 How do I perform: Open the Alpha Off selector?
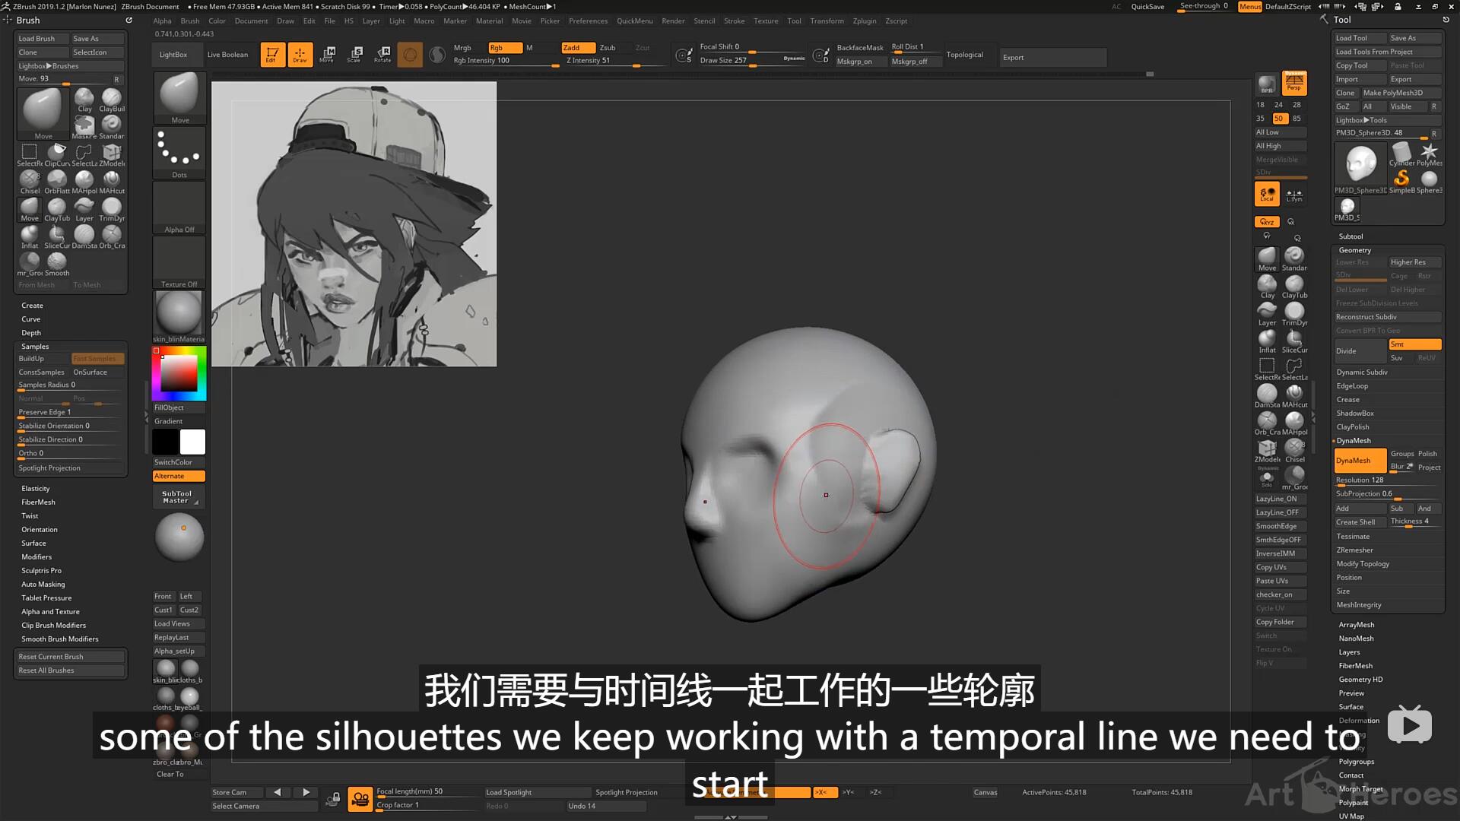(179, 208)
